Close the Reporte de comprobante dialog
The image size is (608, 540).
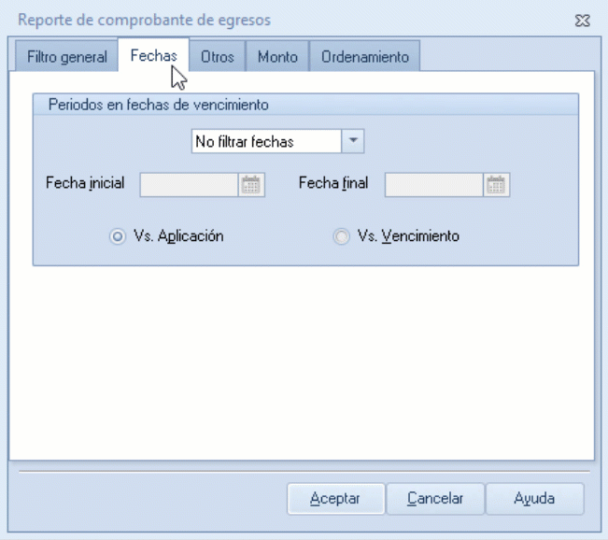[x=583, y=20]
